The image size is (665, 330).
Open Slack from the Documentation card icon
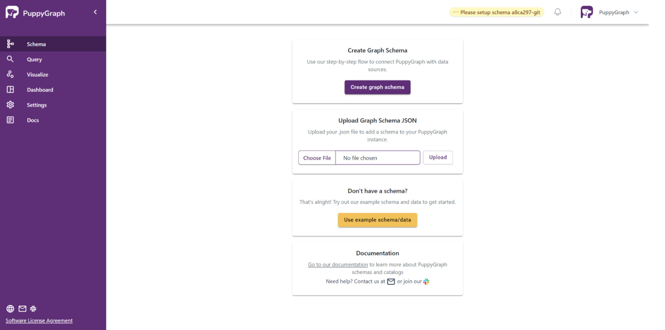(x=426, y=281)
